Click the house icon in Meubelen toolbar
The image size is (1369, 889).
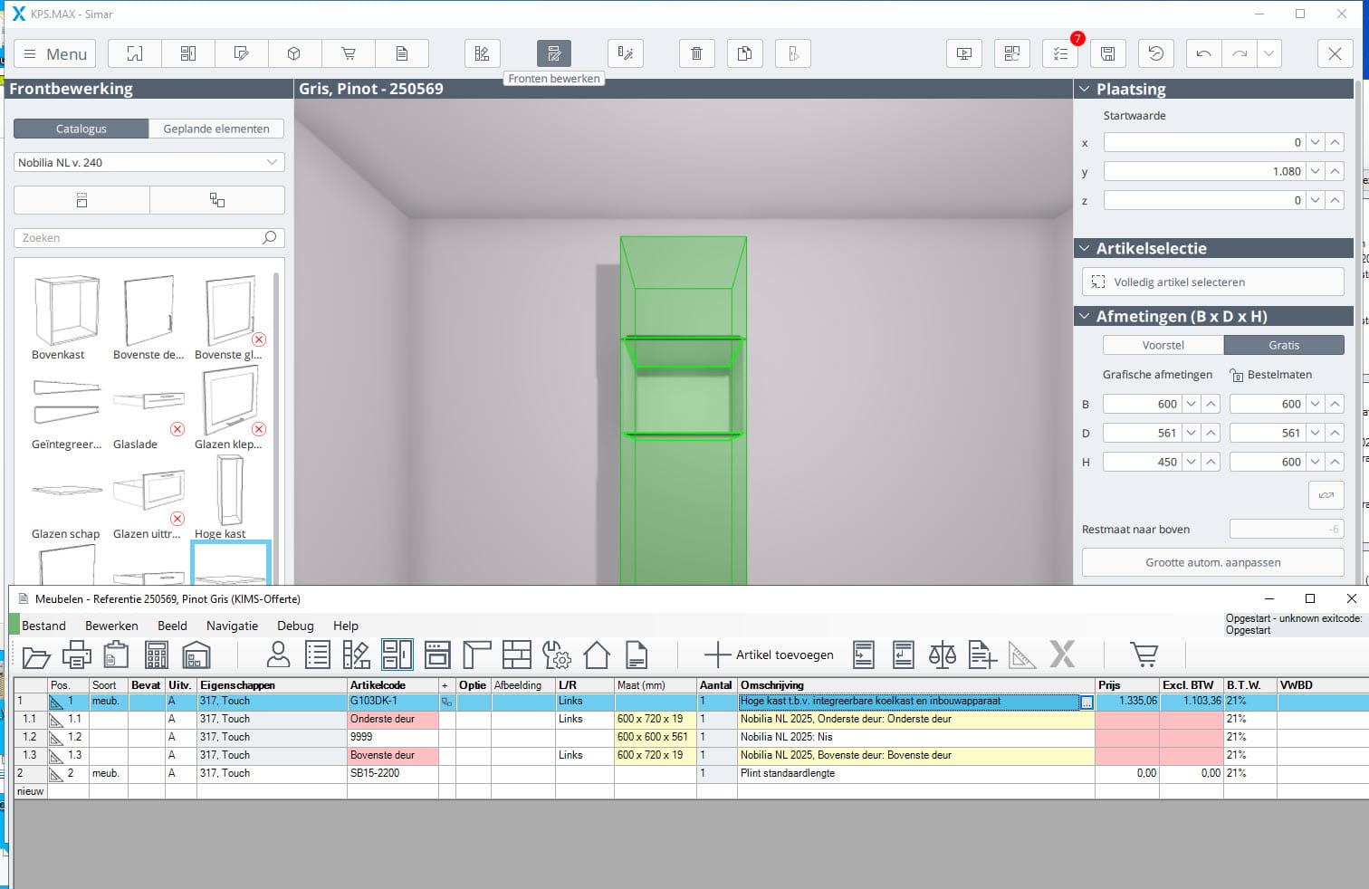point(596,655)
